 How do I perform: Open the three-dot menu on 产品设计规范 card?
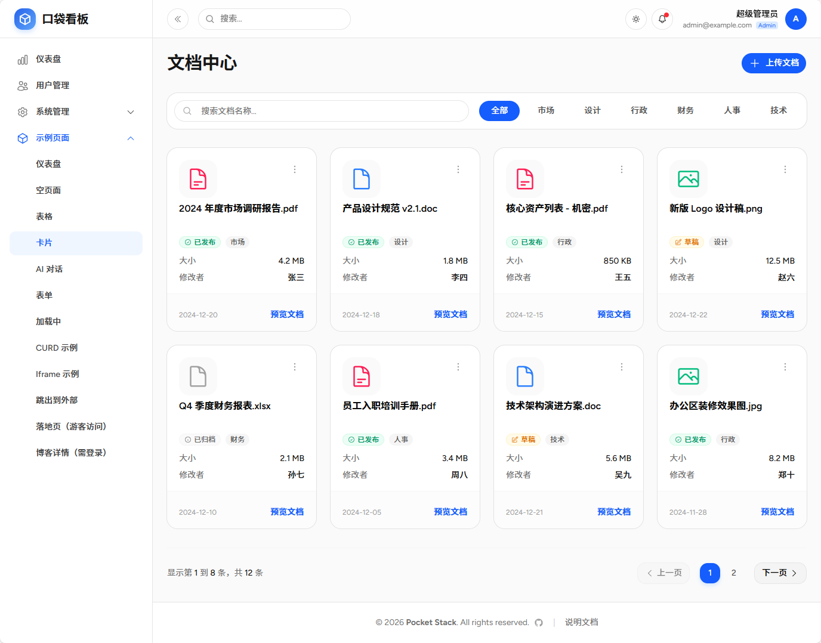point(458,169)
